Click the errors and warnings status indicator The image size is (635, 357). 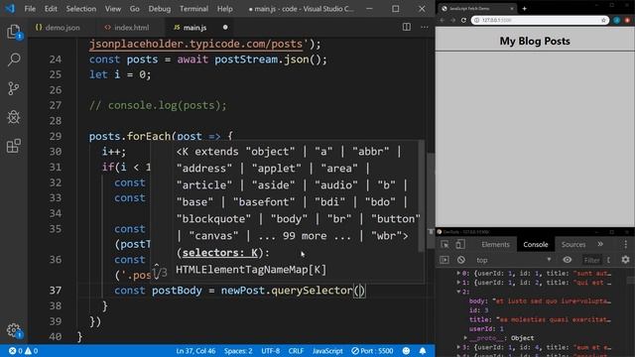pos(23,351)
